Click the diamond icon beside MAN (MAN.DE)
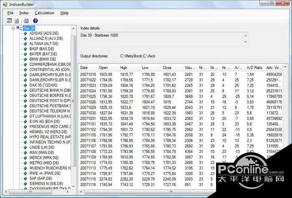Image resolution: width=292 pixels, height=198 pixels. [25, 153]
